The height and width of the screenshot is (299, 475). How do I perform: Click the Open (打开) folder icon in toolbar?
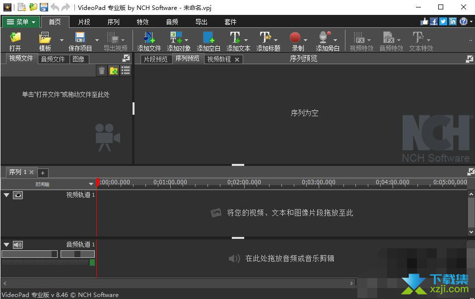[x=15, y=38]
